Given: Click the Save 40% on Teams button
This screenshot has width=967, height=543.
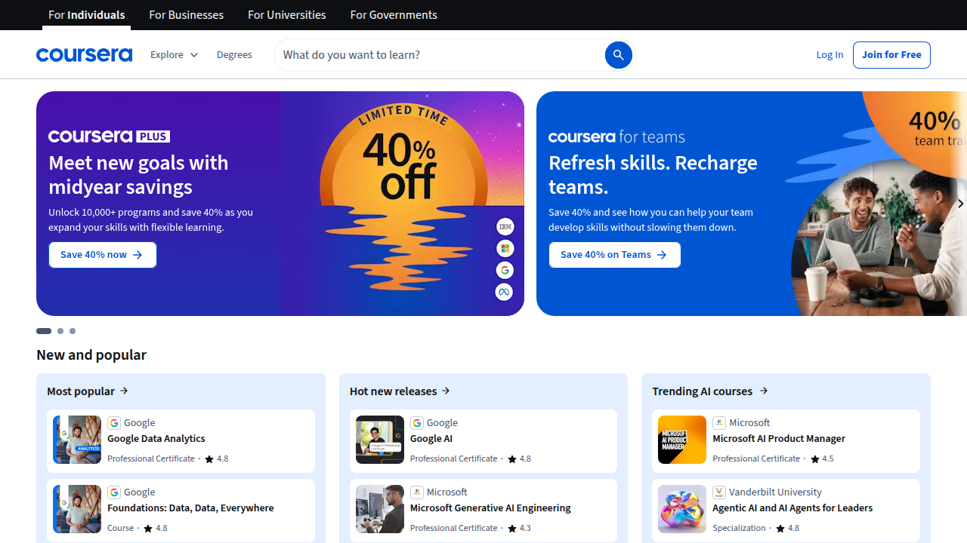Looking at the screenshot, I should tap(614, 255).
